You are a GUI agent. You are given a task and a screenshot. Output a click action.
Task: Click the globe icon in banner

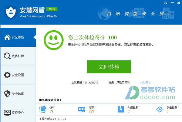[104, 14]
